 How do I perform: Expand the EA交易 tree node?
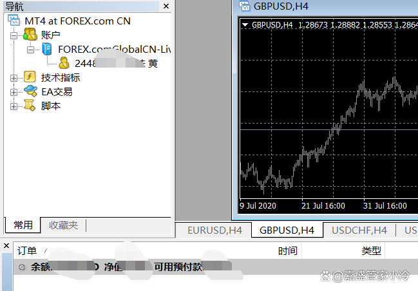pos(14,92)
